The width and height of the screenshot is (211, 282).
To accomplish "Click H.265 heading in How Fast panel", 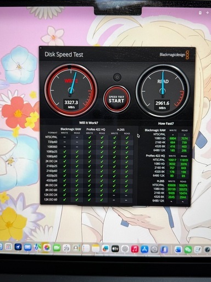I will pyautogui.click(x=160, y=181).
